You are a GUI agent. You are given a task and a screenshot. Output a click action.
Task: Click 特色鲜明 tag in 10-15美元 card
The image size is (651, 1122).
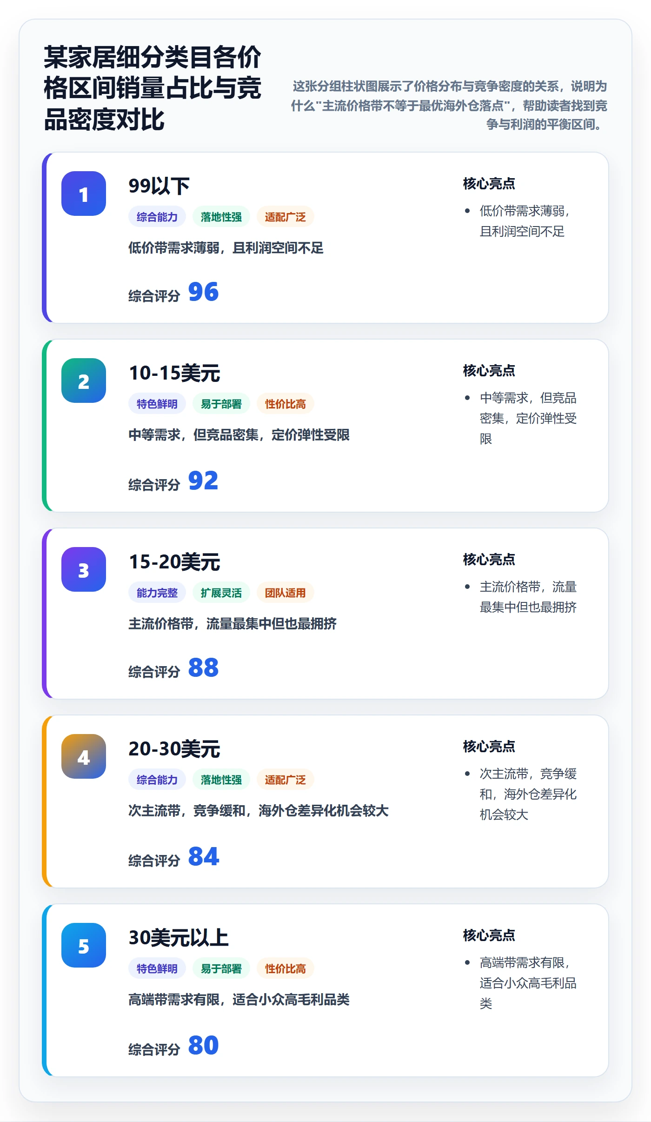(x=157, y=404)
